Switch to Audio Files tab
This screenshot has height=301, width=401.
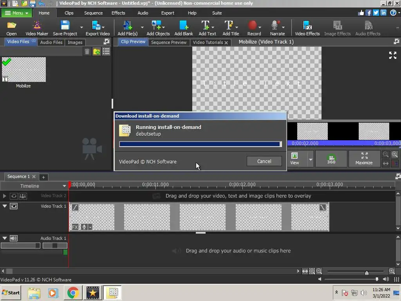tap(51, 42)
